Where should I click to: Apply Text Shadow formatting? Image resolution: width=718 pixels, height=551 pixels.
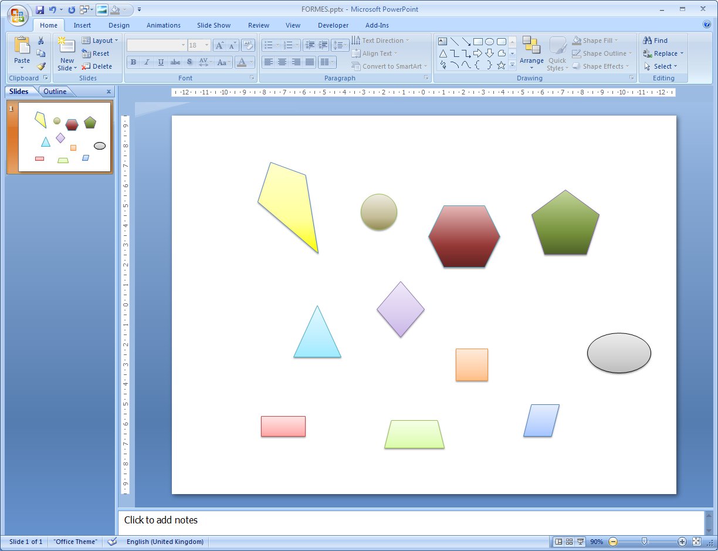[x=189, y=62]
